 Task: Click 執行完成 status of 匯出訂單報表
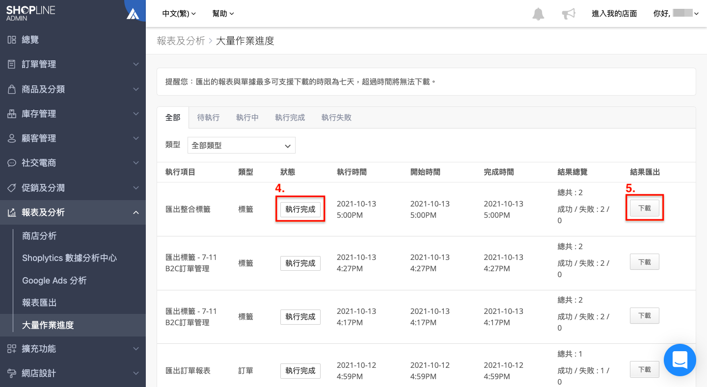point(300,371)
